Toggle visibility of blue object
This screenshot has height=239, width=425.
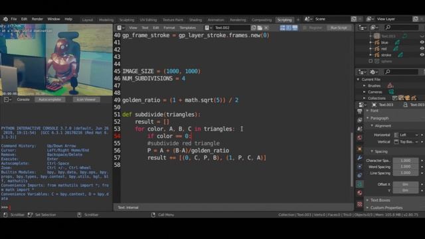(x=422, y=42)
